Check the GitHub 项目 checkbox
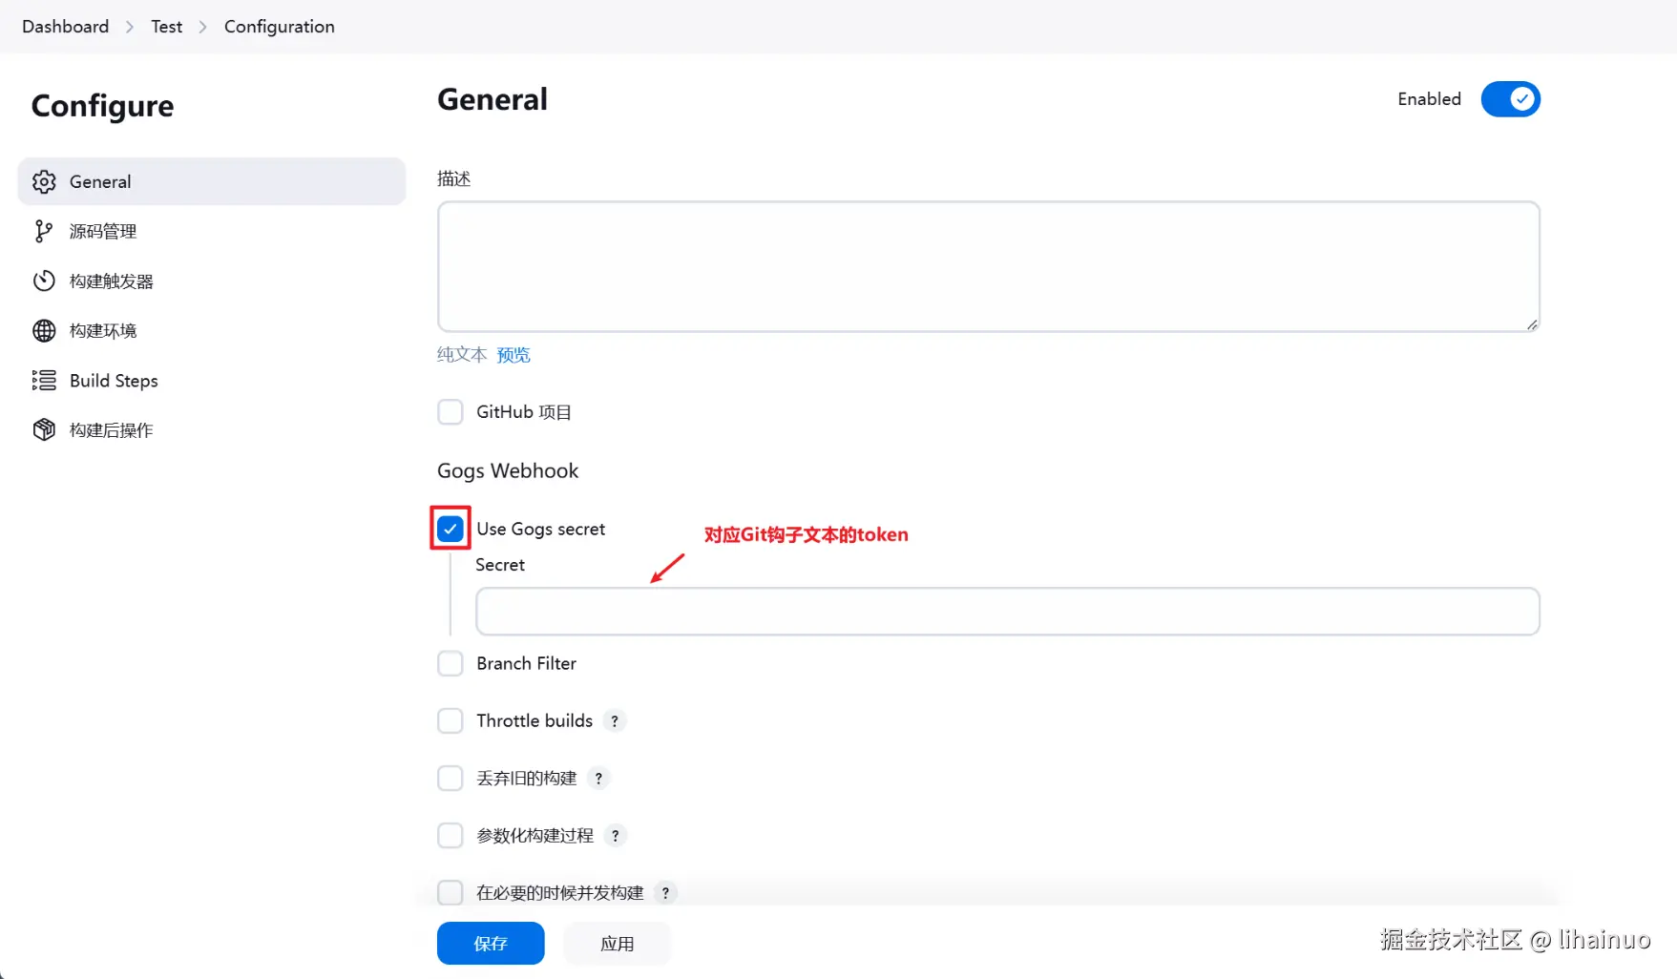The width and height of the screenshot is (1677, 979). click(450, 411)
